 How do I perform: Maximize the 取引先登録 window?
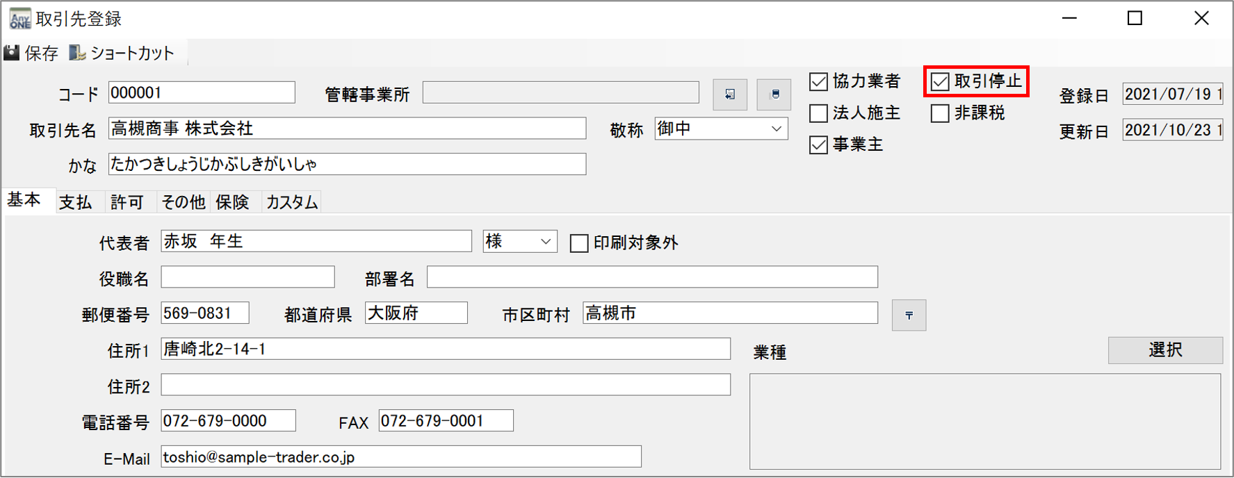point(1135,19)
